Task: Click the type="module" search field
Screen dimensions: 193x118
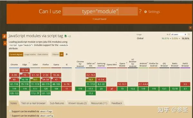Action: [100, 11]
